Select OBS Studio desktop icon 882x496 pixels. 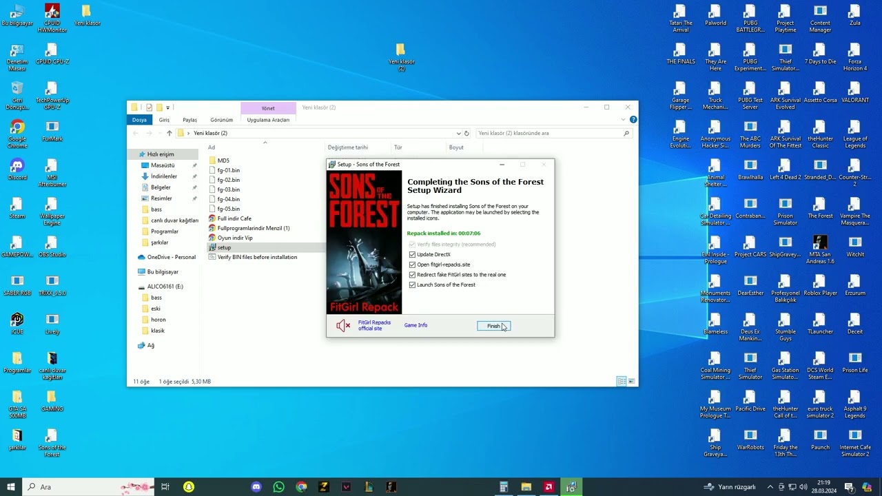[52, 247]
